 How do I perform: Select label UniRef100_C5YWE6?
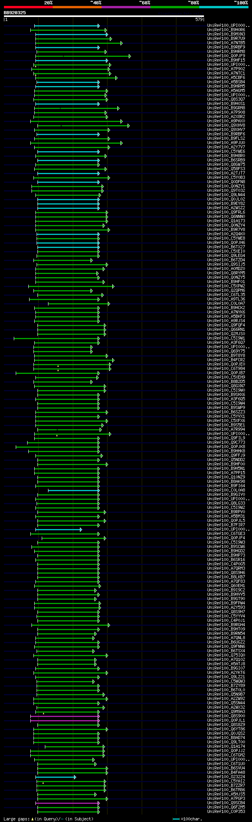pos(226,151)
